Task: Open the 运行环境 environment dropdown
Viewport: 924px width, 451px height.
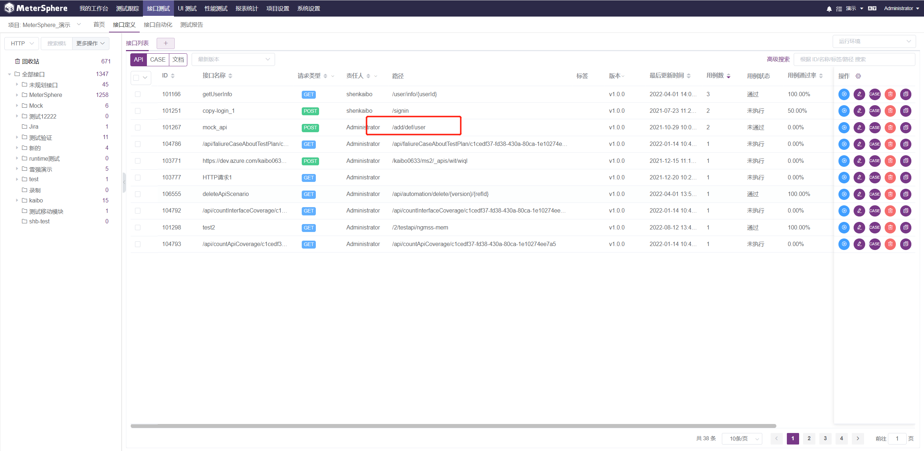Action: [874, 41]
